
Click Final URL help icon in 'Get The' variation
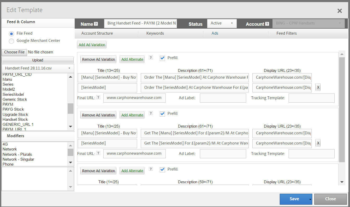tap(98, 153)
